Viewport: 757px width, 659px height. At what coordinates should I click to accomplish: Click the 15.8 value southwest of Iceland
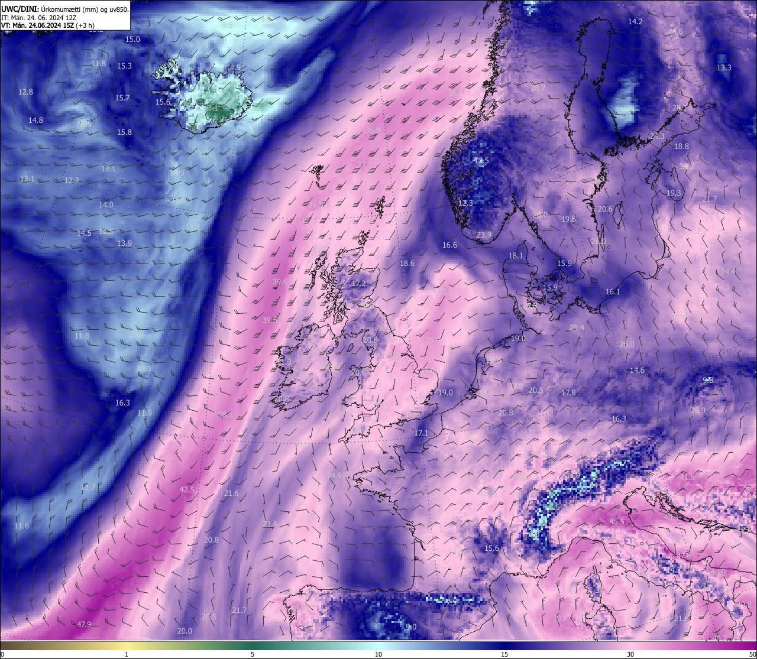click(x=124, y=132)
